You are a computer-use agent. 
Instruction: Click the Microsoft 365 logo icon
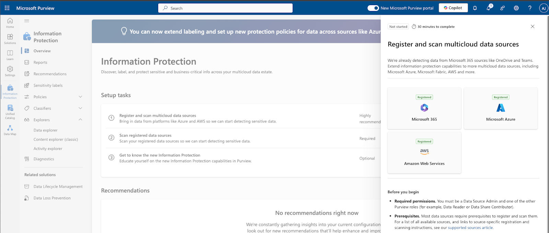[424, 108]
